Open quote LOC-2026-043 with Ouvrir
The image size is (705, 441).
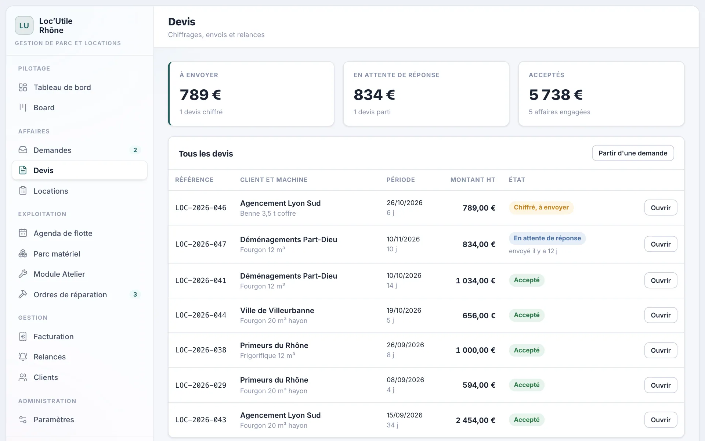point(661,420)
